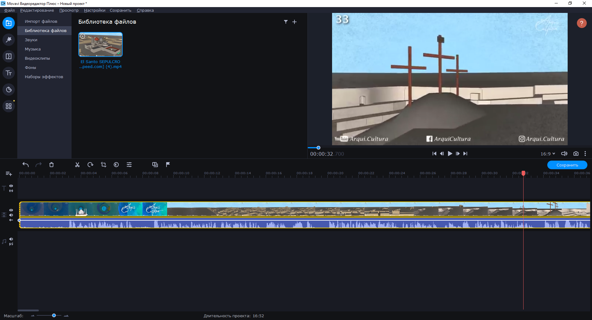Click the music note audio track icon
592x320 pixels.
pyautogui.click(x=4, y=242)
